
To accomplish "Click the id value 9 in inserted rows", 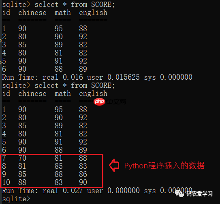I will pyautogui.click(x=4, y=174).
